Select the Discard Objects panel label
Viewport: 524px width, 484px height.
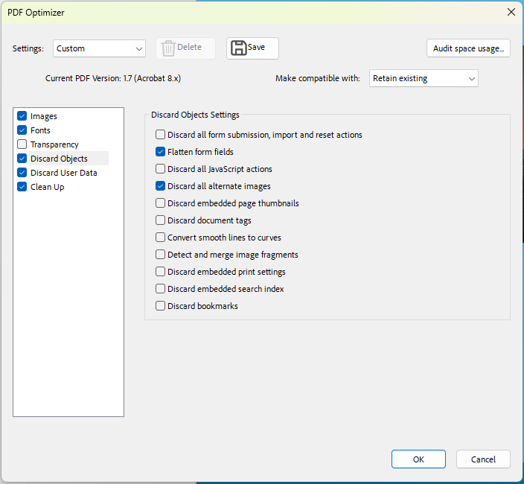click(x=59, y=159)
